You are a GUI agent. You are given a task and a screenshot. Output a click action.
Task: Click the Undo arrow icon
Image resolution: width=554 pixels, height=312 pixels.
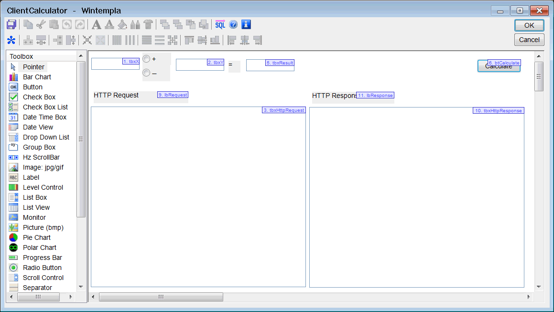tap(67, 24)
